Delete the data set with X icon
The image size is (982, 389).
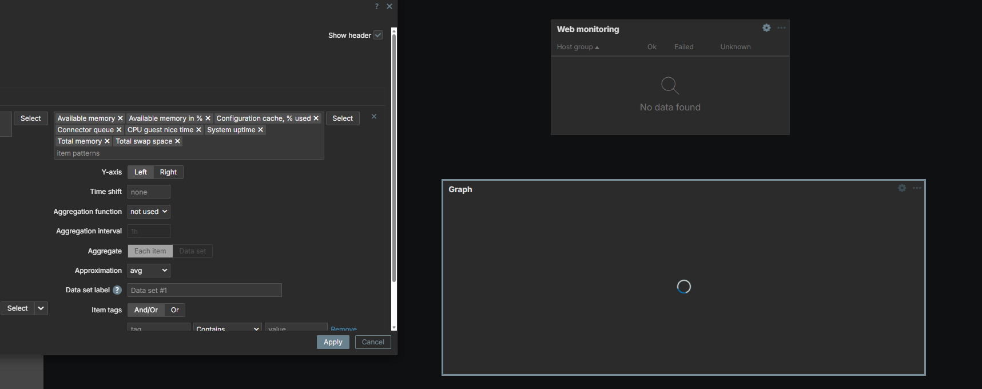(374, 117)
